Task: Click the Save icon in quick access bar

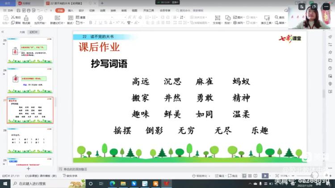Action: pos(19,10)
